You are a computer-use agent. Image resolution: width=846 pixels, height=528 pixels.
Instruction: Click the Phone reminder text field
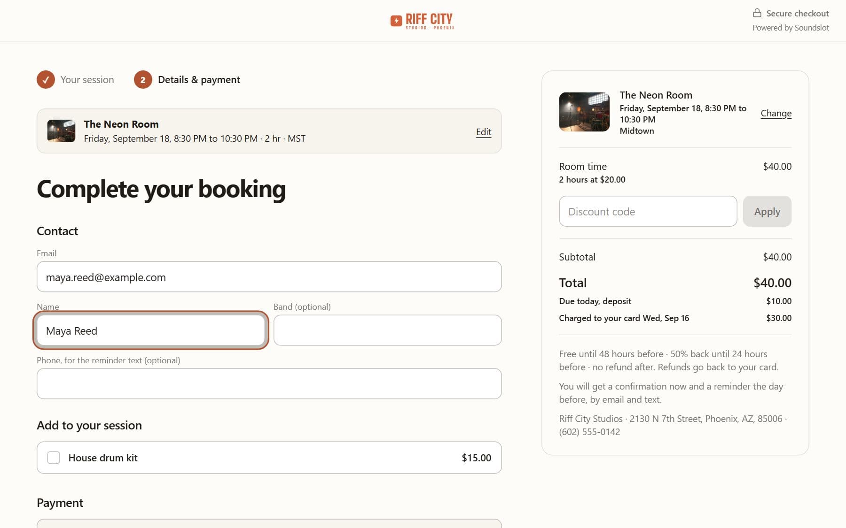pyautogui.click(x=269, y=384)
